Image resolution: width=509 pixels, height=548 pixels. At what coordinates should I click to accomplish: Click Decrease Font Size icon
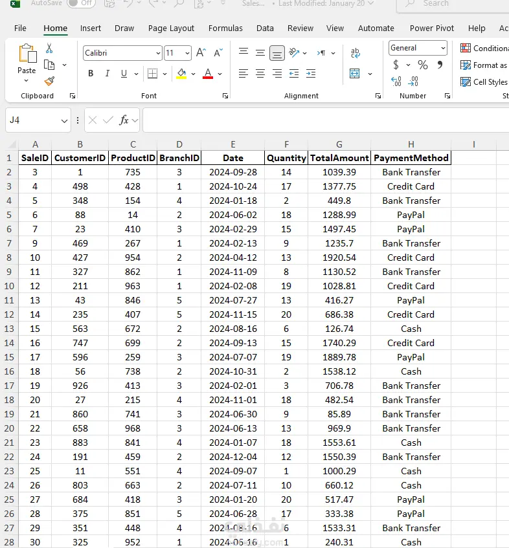(218, 53)
